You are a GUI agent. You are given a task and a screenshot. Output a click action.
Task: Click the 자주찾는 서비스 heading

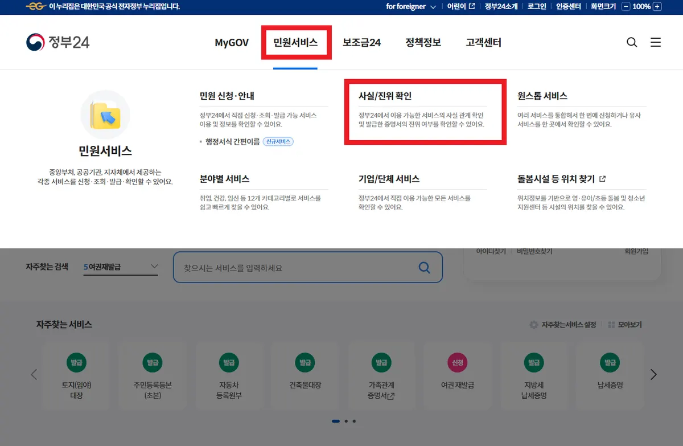(64, 325)
